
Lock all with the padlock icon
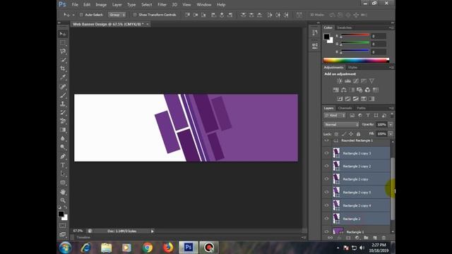click(358, 134)
